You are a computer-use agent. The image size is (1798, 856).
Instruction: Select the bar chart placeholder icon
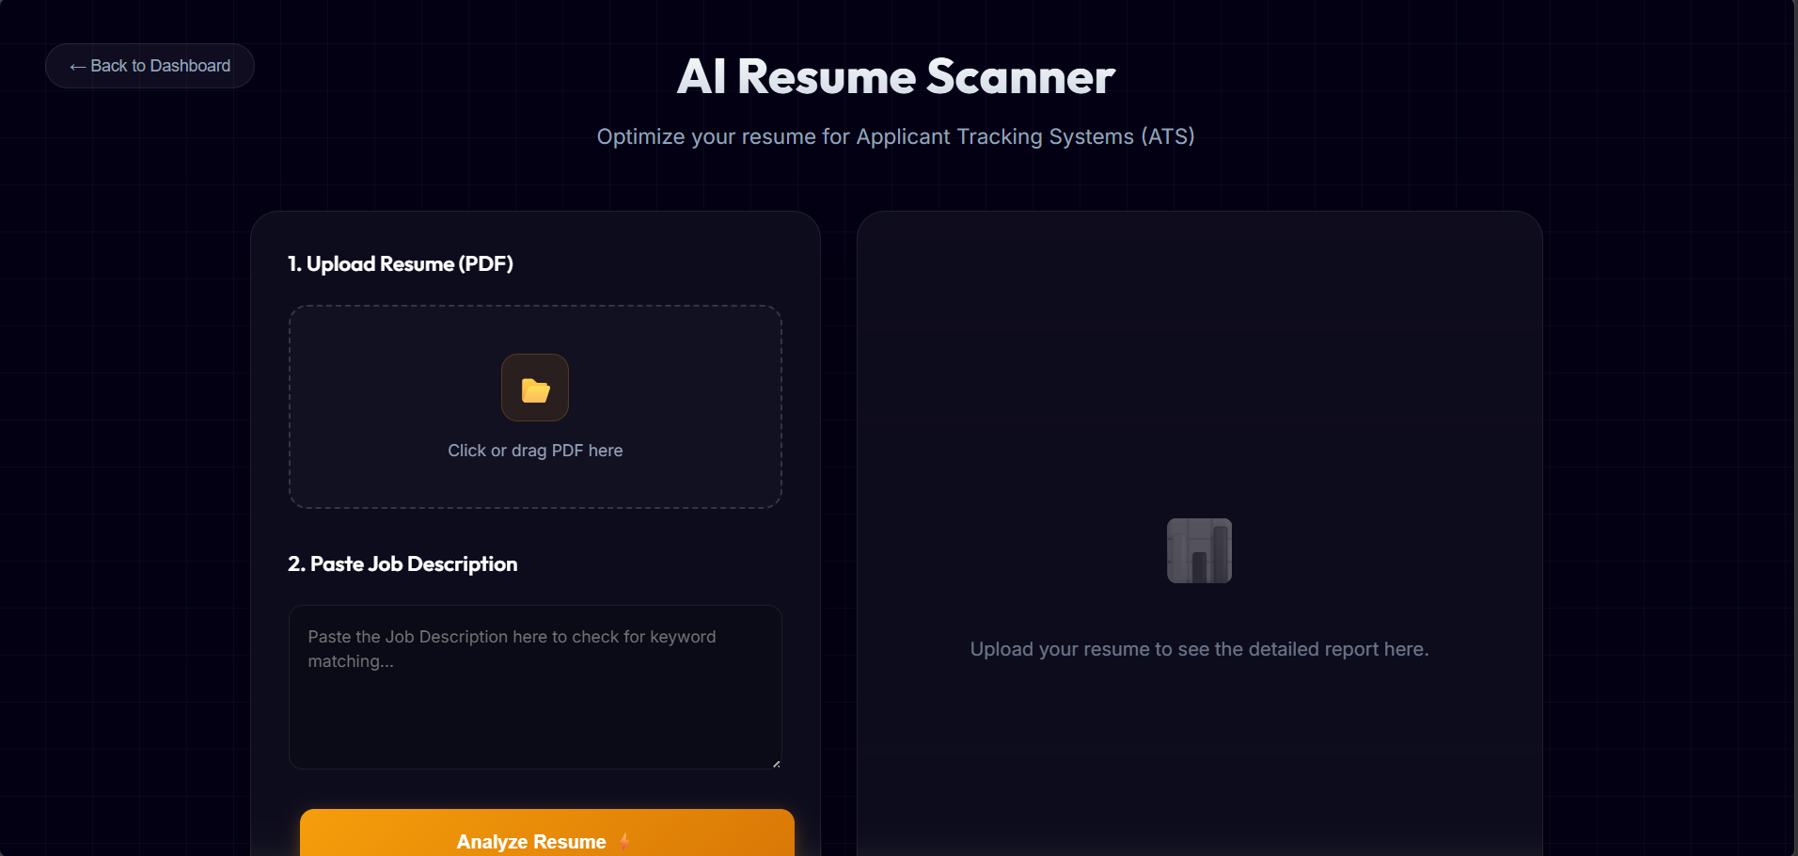pos(1198,550)
